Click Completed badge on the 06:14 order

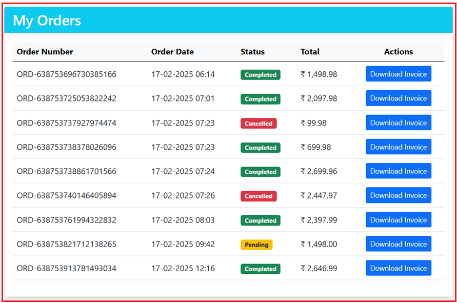tap(261, 75)
